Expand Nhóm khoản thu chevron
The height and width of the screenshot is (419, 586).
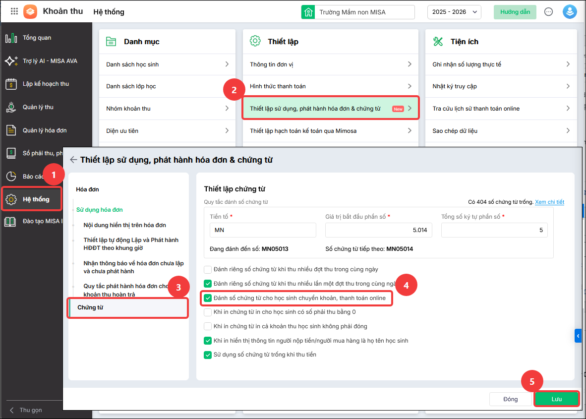(227, 109)
